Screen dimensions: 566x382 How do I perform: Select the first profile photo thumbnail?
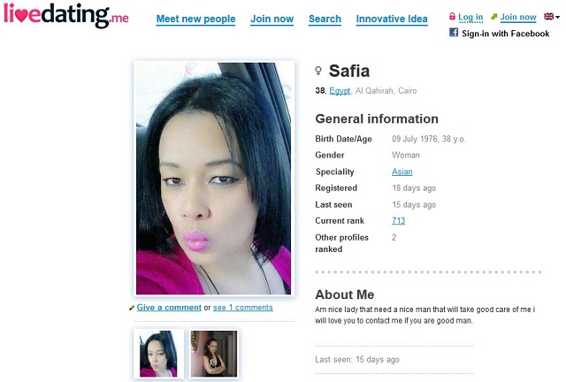coord(158,354)
